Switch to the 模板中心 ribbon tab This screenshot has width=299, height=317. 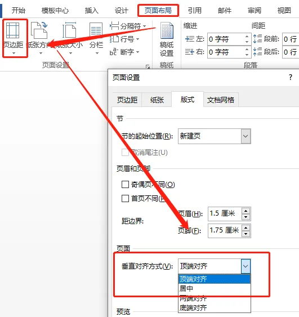(55, 10)
